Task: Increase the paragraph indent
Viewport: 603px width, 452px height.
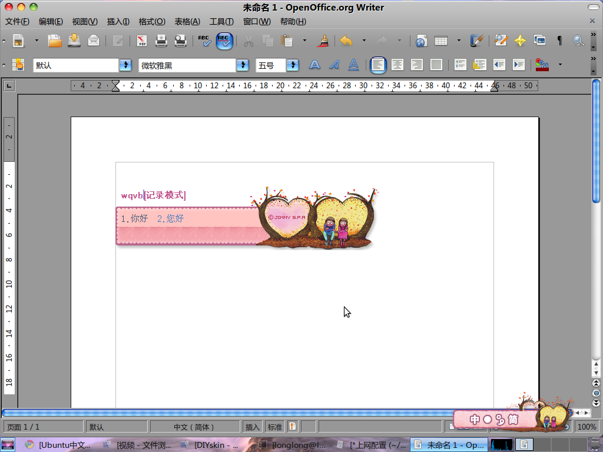Action: (x=519, y=65)
